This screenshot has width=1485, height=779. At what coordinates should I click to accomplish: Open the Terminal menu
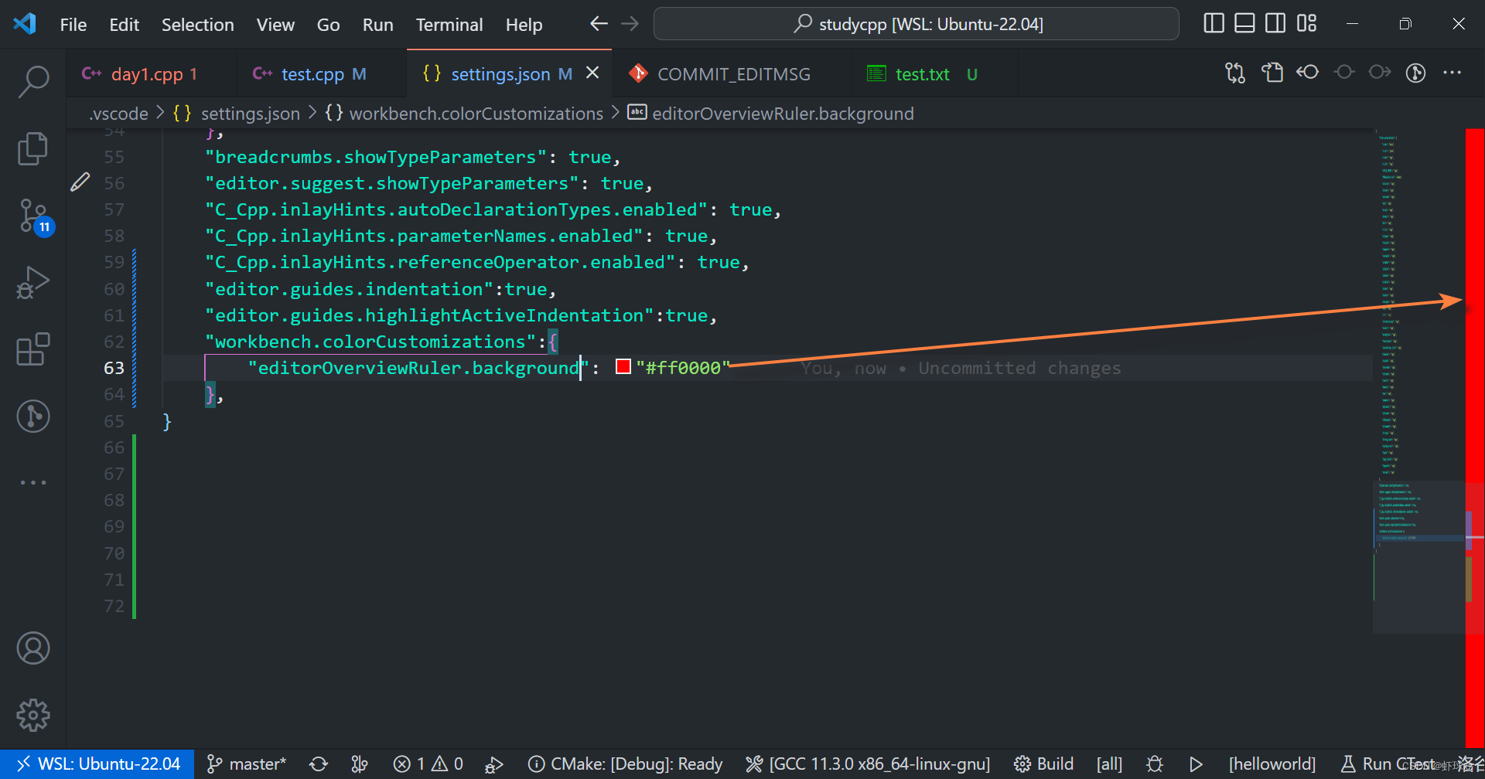(x=449, y=25)
